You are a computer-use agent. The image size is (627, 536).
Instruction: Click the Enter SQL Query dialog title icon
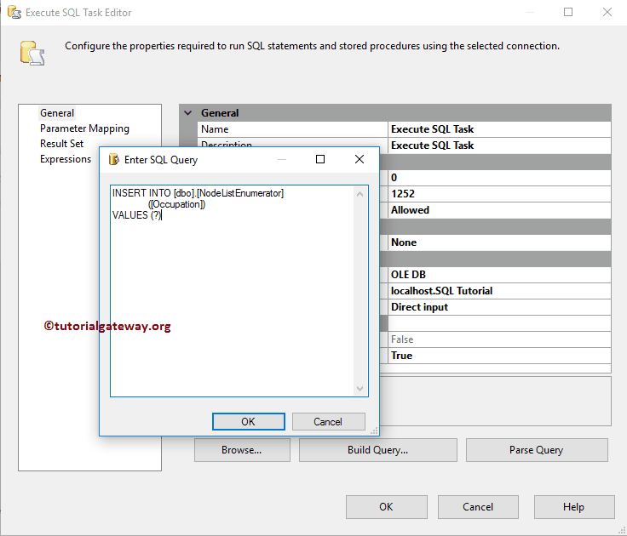point(113,159)
